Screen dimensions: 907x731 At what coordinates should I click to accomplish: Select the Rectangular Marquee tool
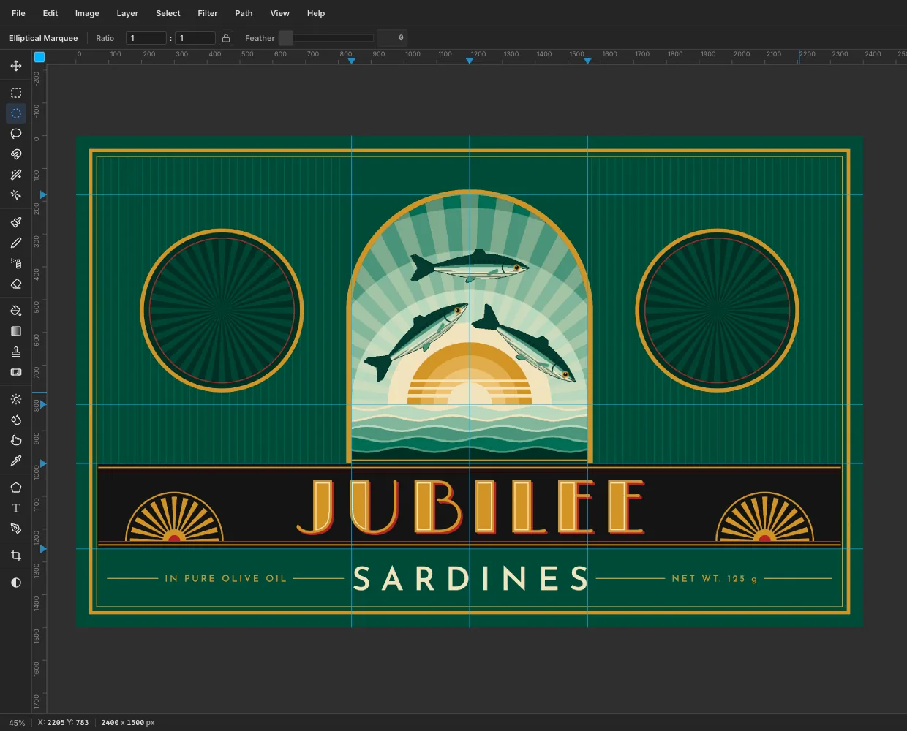pyautogui.click(x=16, y=93)
